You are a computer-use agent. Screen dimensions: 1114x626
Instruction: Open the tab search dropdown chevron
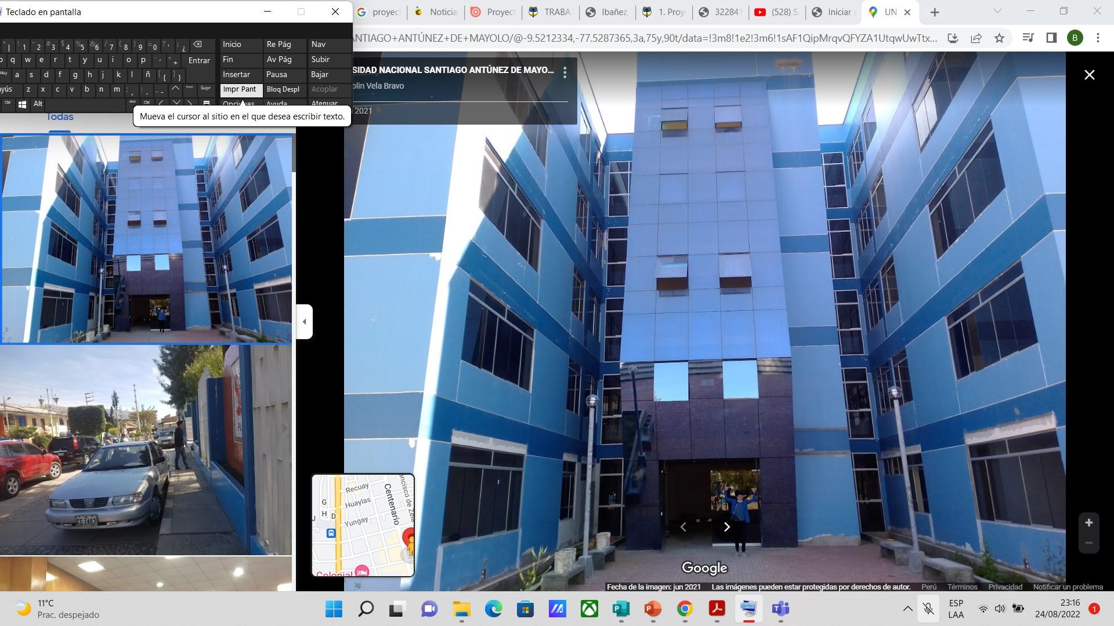[x=997, y=12]
